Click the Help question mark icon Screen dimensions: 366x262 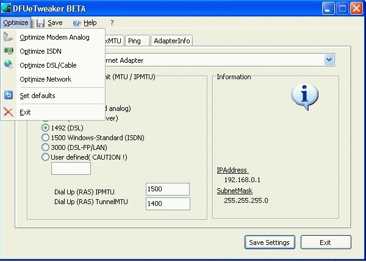(x=77, y=23)
